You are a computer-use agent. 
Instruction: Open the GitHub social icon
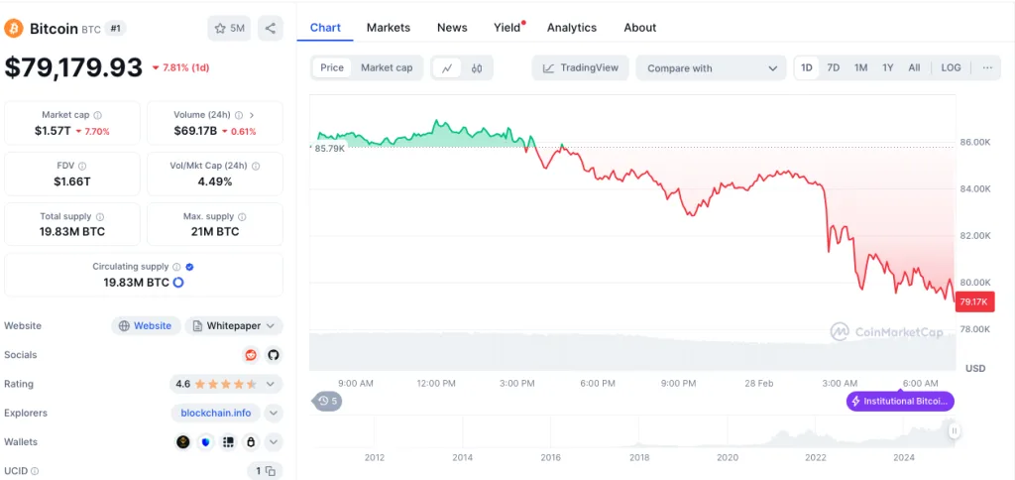(x=274, y=355)
